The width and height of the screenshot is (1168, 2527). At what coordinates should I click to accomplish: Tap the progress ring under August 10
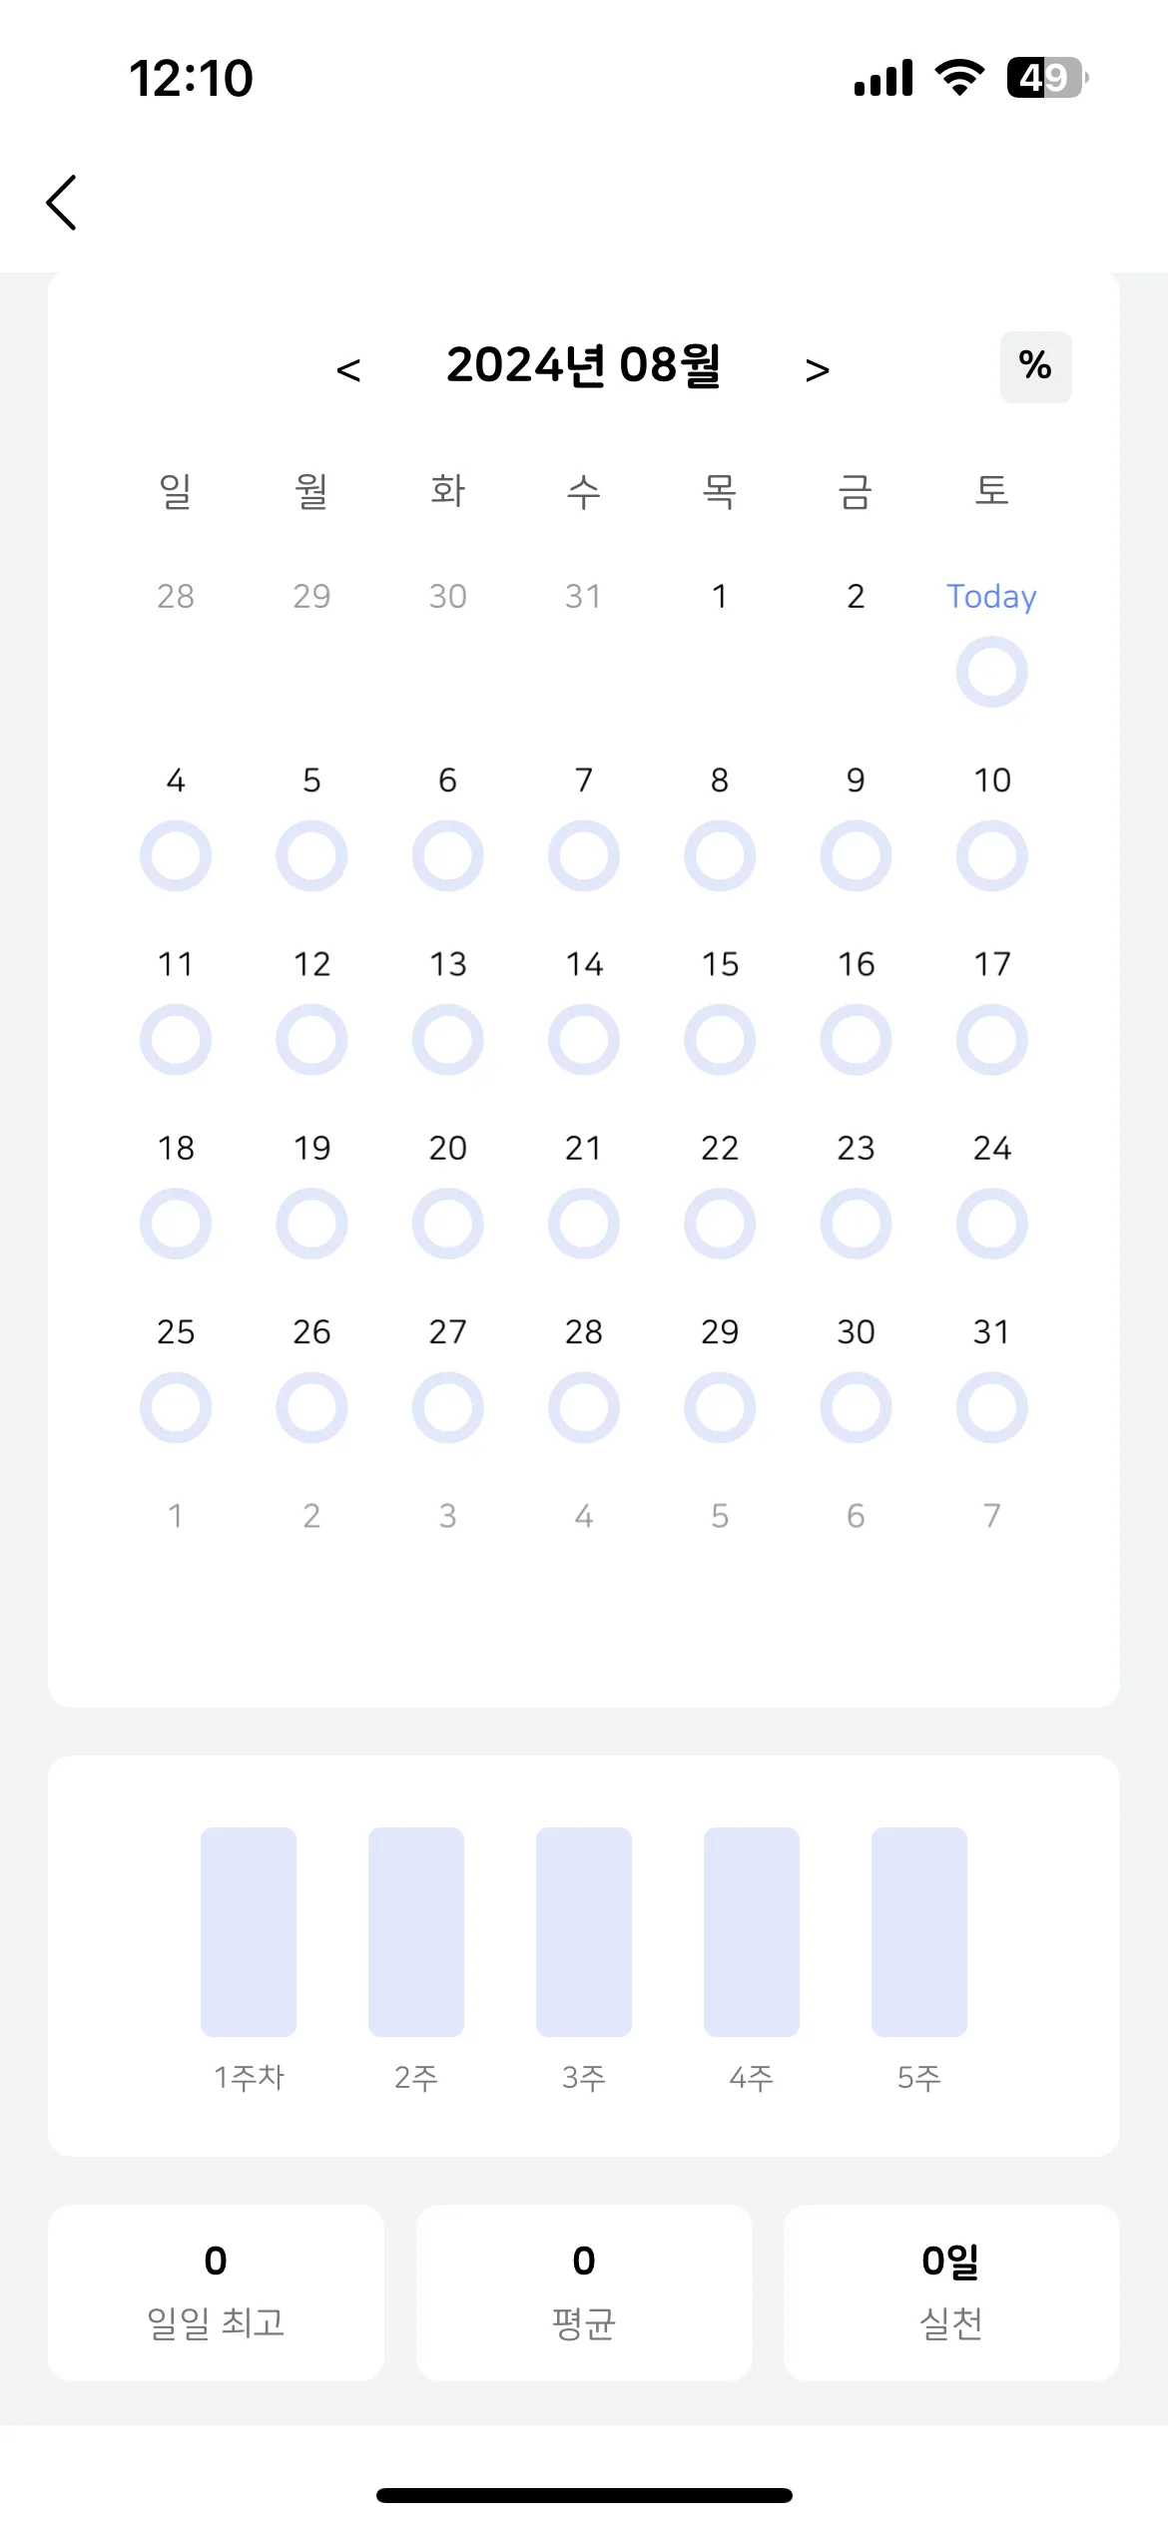pyautogui.click(x=991, y=855)
